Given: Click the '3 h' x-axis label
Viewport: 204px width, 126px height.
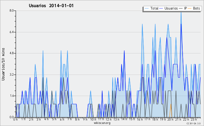Looking at the screenshot, I should pos(38,120).
